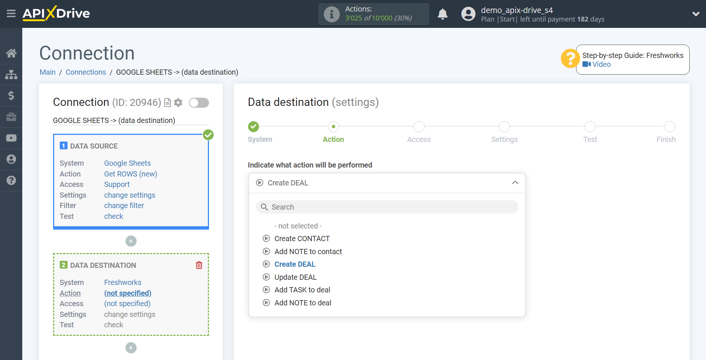Screen dimensions: 706x360
Task: Go to Finish step
Action: click(670, 127)
